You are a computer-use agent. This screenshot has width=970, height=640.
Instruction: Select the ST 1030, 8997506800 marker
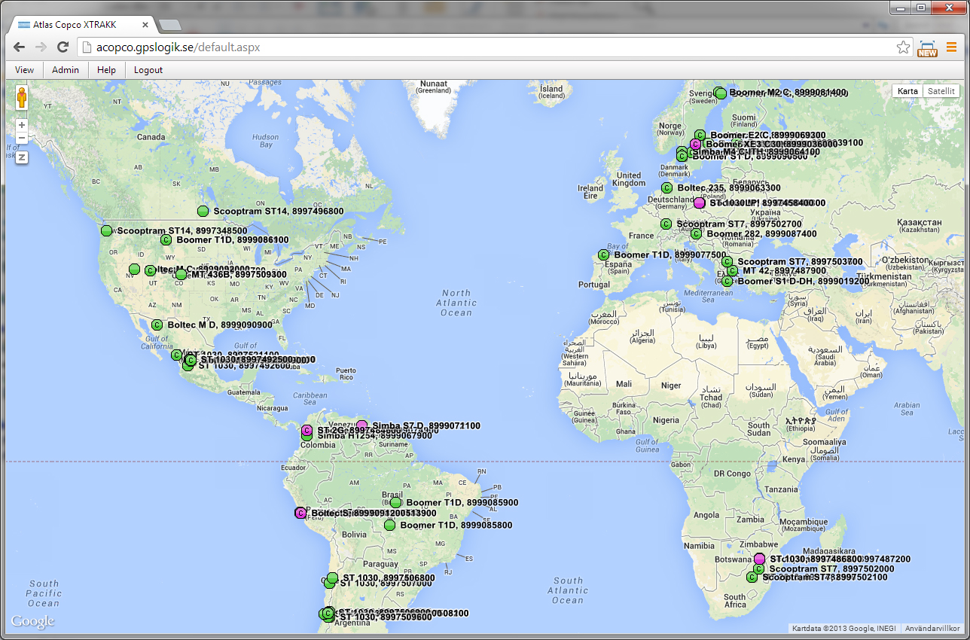click(332, 578)
